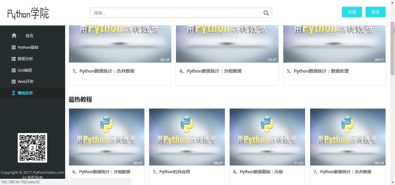The height and width of the screenshot is (185, 395).
Task: Open top title 7、Python数据统计：合并数据
Action: click(103, 71)
